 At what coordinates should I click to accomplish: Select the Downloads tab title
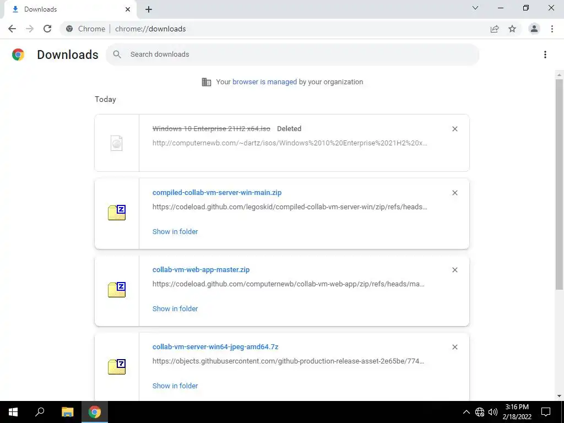pos(41,9)
